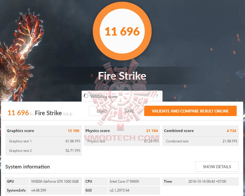The image size is (245, 196).
Task: Click Validate and Compare Result Online
Action: point(190,111)
